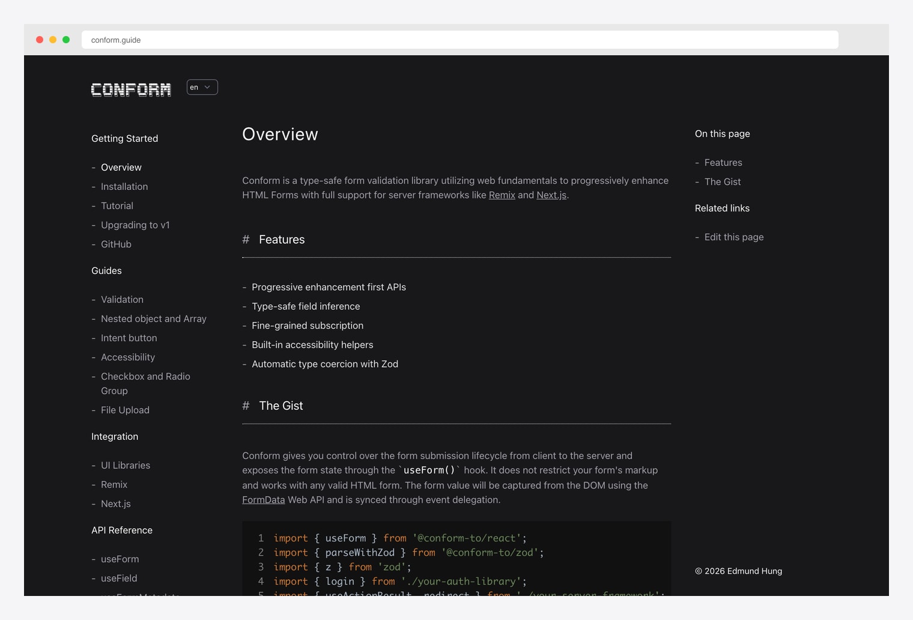Click the 'On this page' heading
This screenshot has width=913, height=620.
722,133
